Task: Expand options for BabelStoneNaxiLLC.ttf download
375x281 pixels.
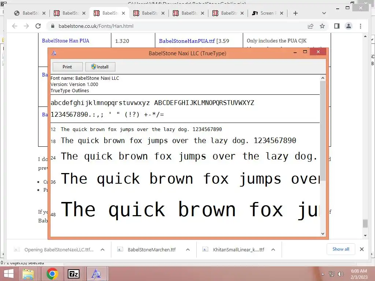Action: [x=103, y=250]
